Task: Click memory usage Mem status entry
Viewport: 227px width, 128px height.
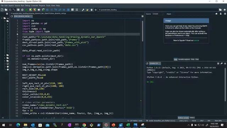Action: pyautogui.click(x=218, y=121)
